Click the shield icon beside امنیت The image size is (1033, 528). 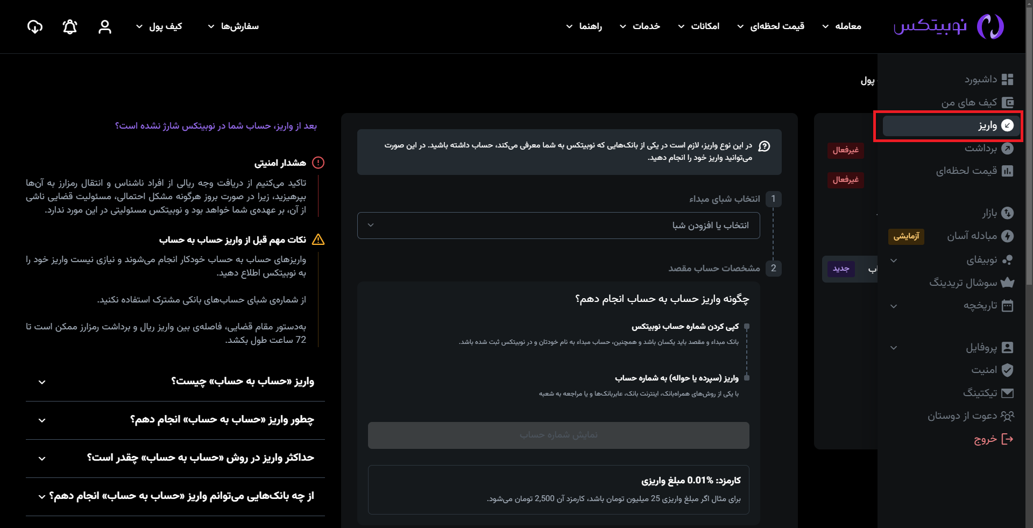point(1008,370)
